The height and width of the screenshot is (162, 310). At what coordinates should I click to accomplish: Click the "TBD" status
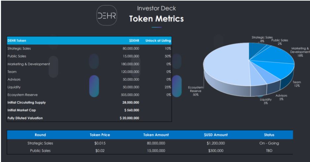click(x=269, y=151)
